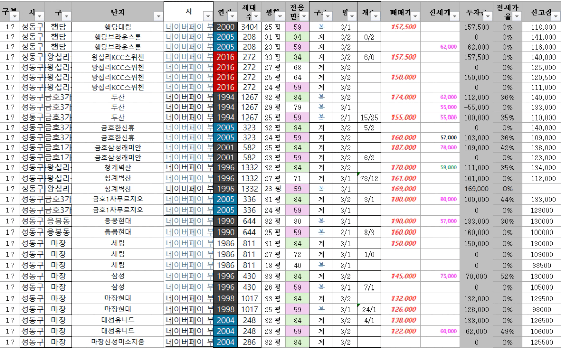Image resolution: width=561 pixels, height=348 pixels.
Task: Open the 전세가 column filter dropdown
Action: (x=454, y=17)
